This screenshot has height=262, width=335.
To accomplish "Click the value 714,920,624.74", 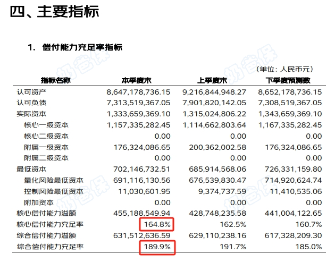I will pyautogui.click(x=294, y=180).
